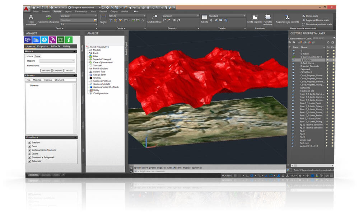Select Superfici Triangoli tree item
This screenshot has width=359, height=216.
[100, 59]
